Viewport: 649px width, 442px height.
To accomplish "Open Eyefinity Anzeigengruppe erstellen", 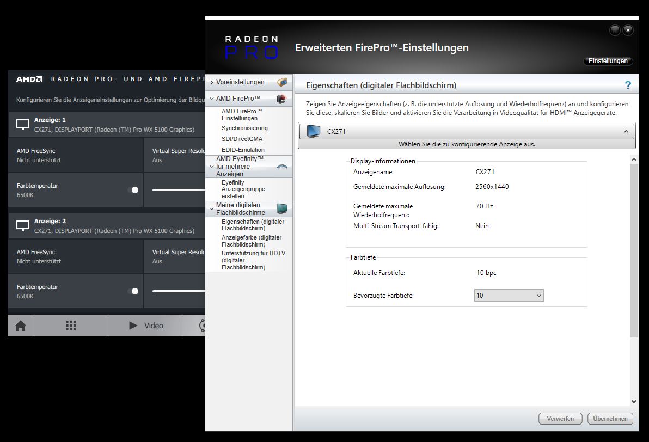I will click(x=243, y=189).
